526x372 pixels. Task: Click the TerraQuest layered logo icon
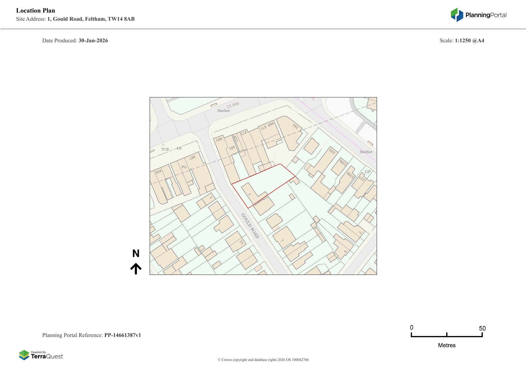pos(24,355)
